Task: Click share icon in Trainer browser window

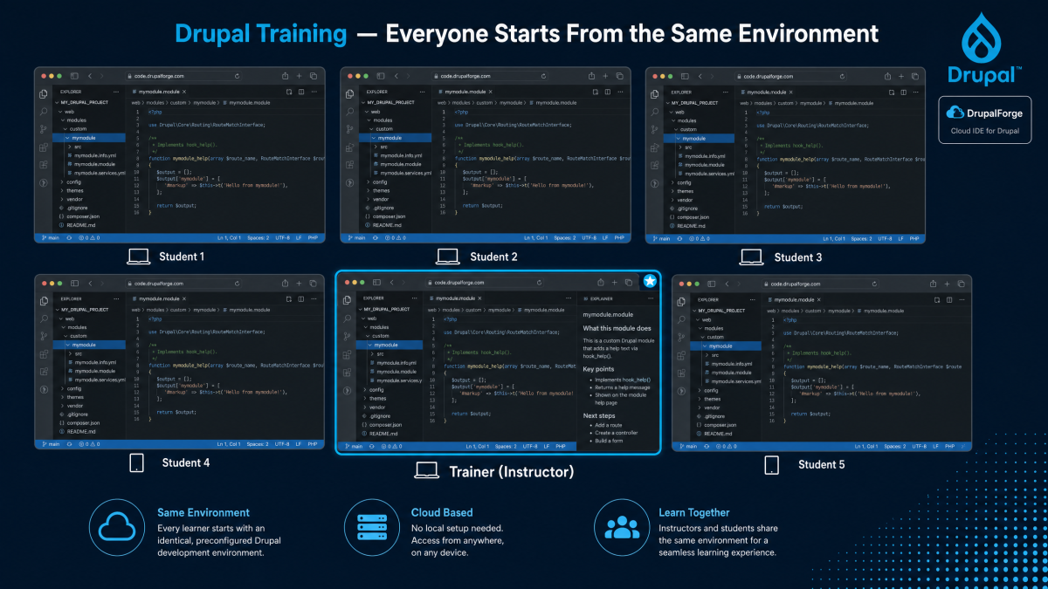Action: click(x=602, y=283)
